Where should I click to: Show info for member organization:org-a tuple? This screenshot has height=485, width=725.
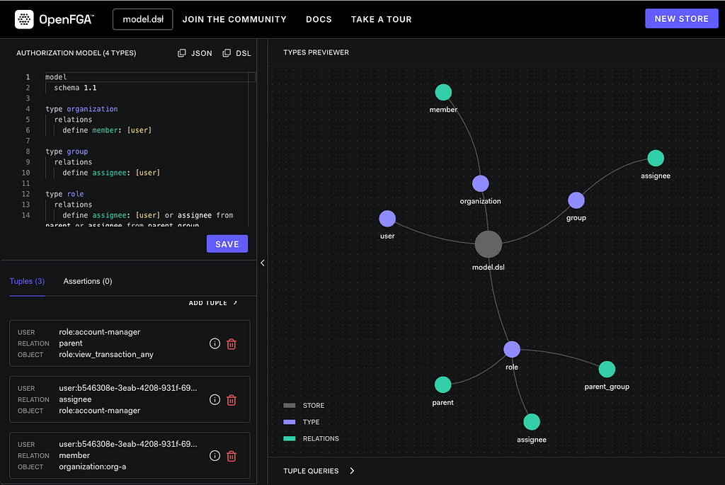pos(215,455)
